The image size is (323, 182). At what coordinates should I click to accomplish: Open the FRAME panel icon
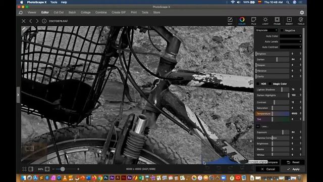277,21
